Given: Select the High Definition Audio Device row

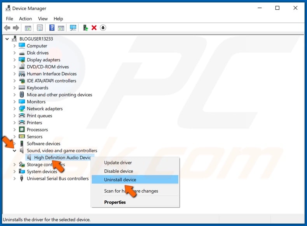Looking at the screenshot, I should click(x=60, y=158).
